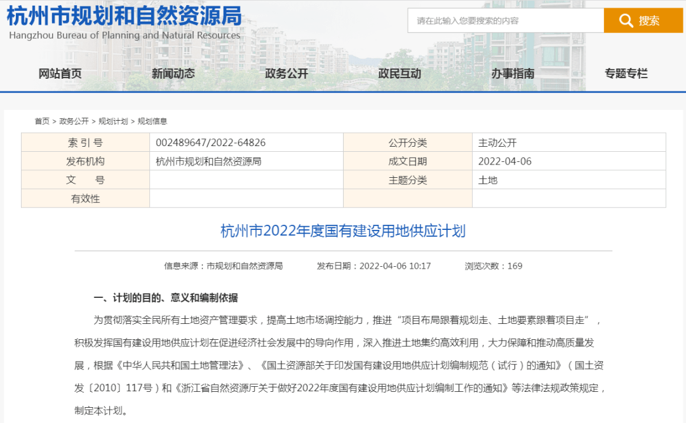Viewport: 686px width, 423px height.
Task: Open the 专题专栏 navigation tab
Action: click(626, 74)
